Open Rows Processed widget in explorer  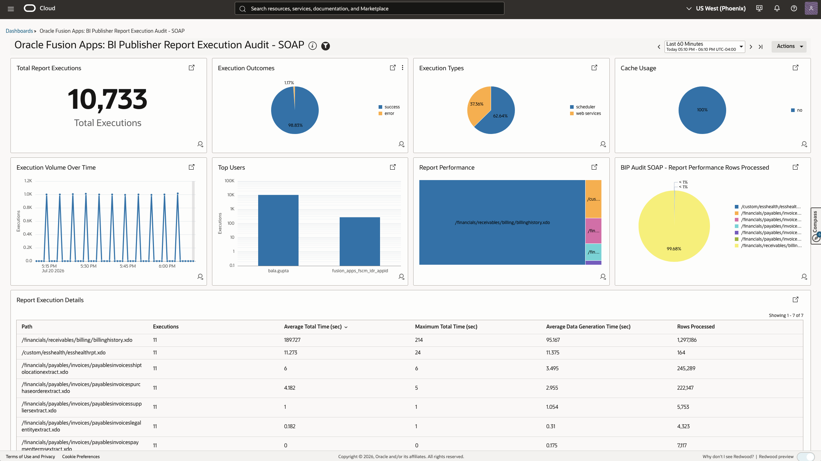tap(795, 167)
